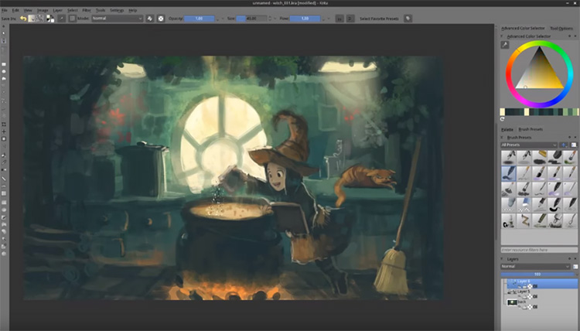580x331 pixels.
Task: Click the favorite presets tag icon
Action: pyautogui.click(x=408, y=19)
